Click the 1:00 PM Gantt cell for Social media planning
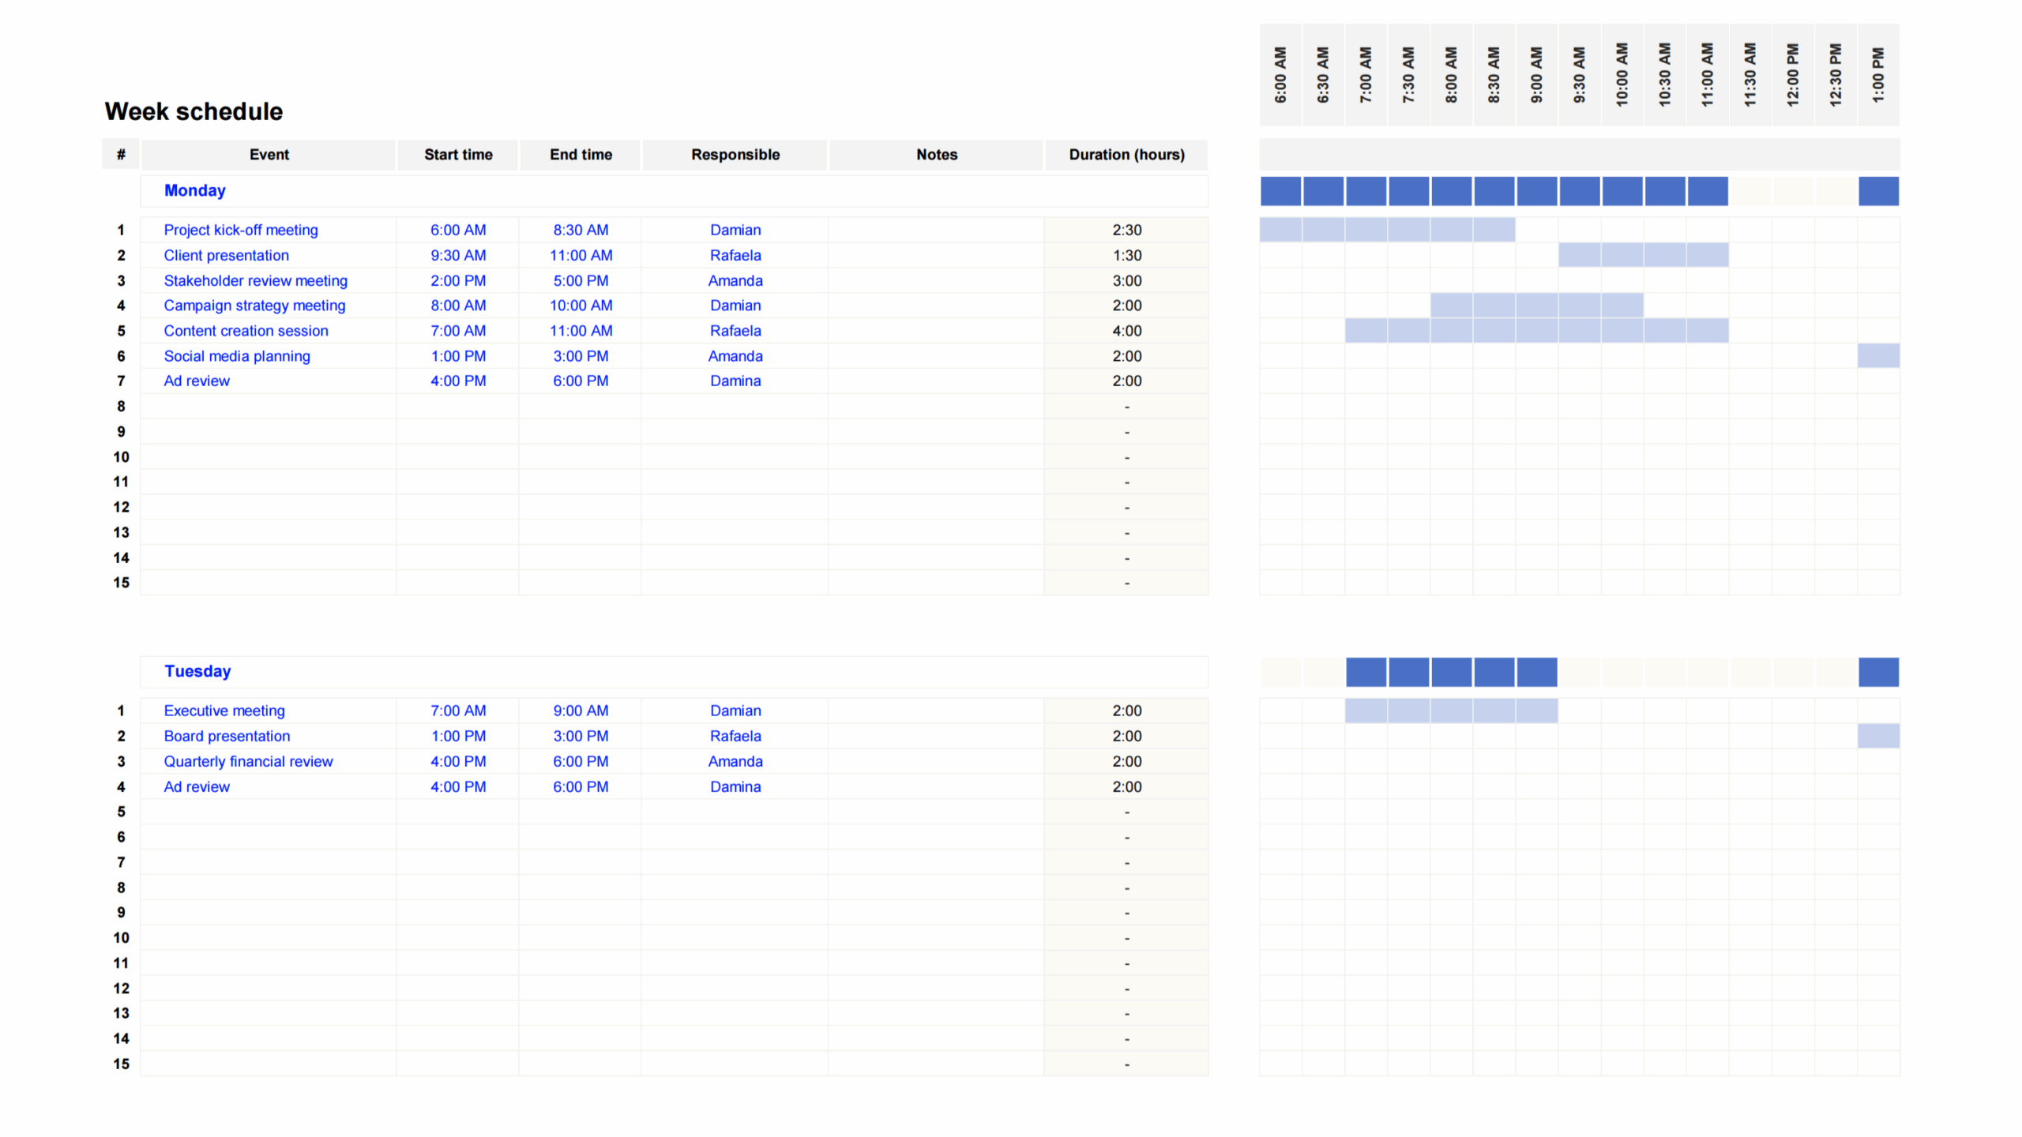 1878,356
